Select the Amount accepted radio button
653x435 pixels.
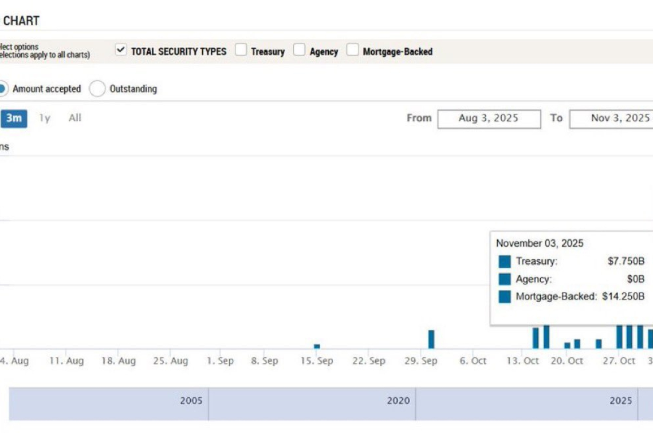[2, 89]
